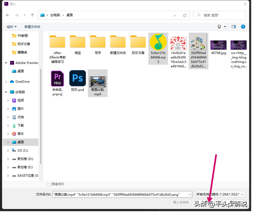The height and width of the screenshot is (213, 253).
Task: Select 362ff90ad png image thumbnail
Action: click(x=198, y=43)
